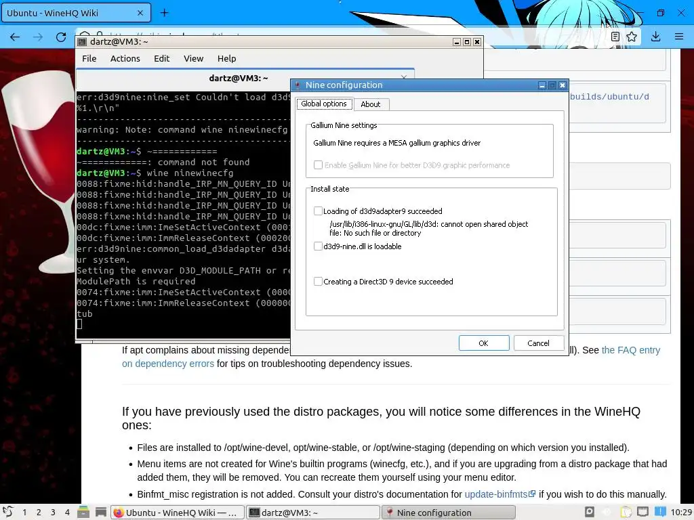This screenshot has height=520, width=694.
Task: Select the Firefox WineHQ Wiki taskbar entry
Action: [x=178, y=513]
